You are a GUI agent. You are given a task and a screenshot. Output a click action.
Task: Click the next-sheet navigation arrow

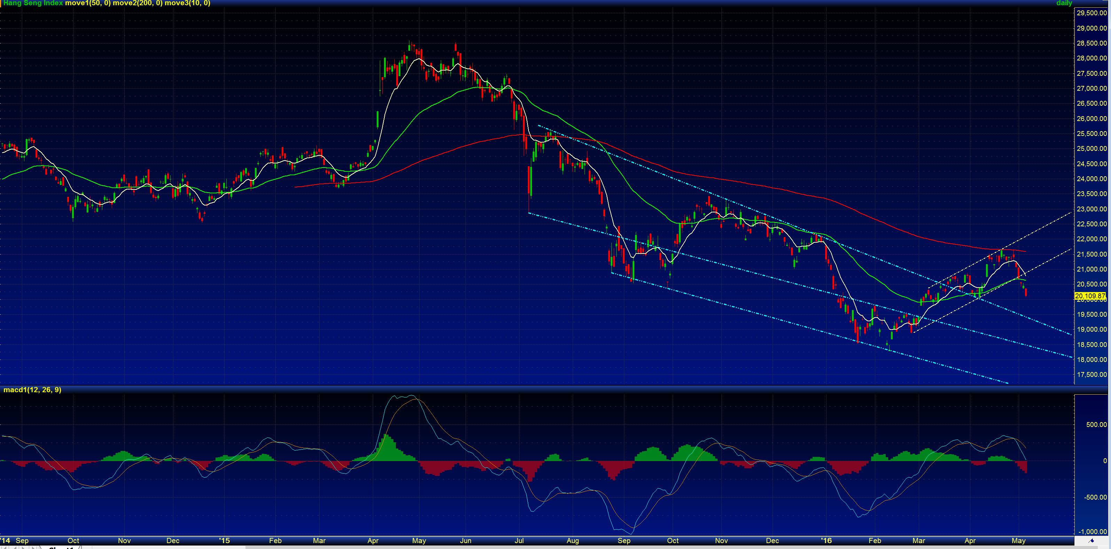(x=24, y=548)
